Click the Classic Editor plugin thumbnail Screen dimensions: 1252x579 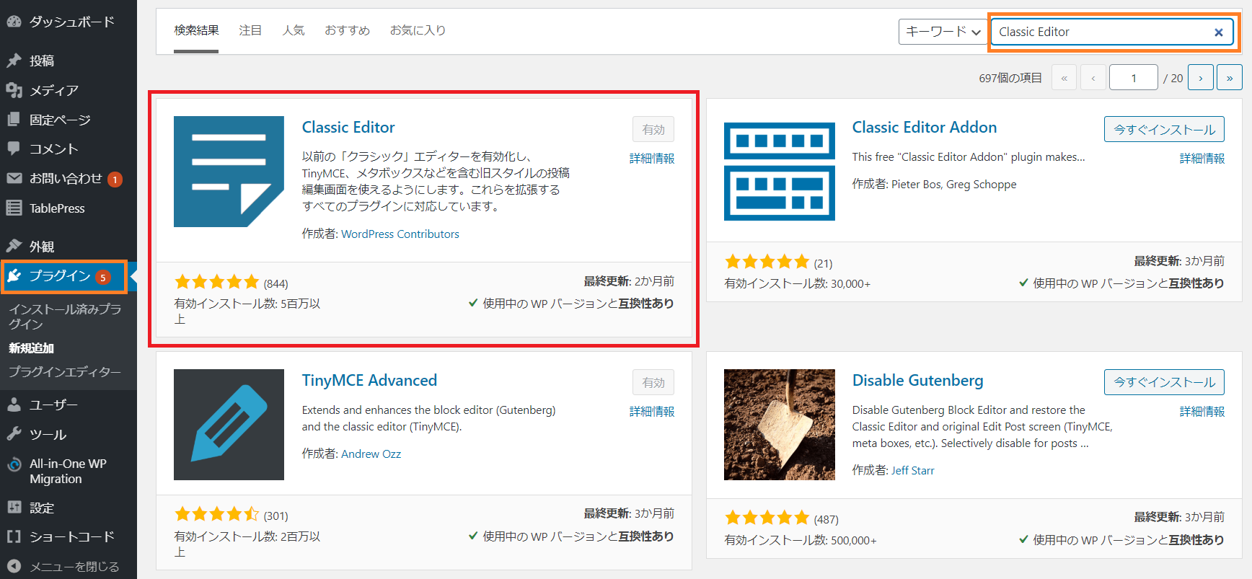[229, 172]
